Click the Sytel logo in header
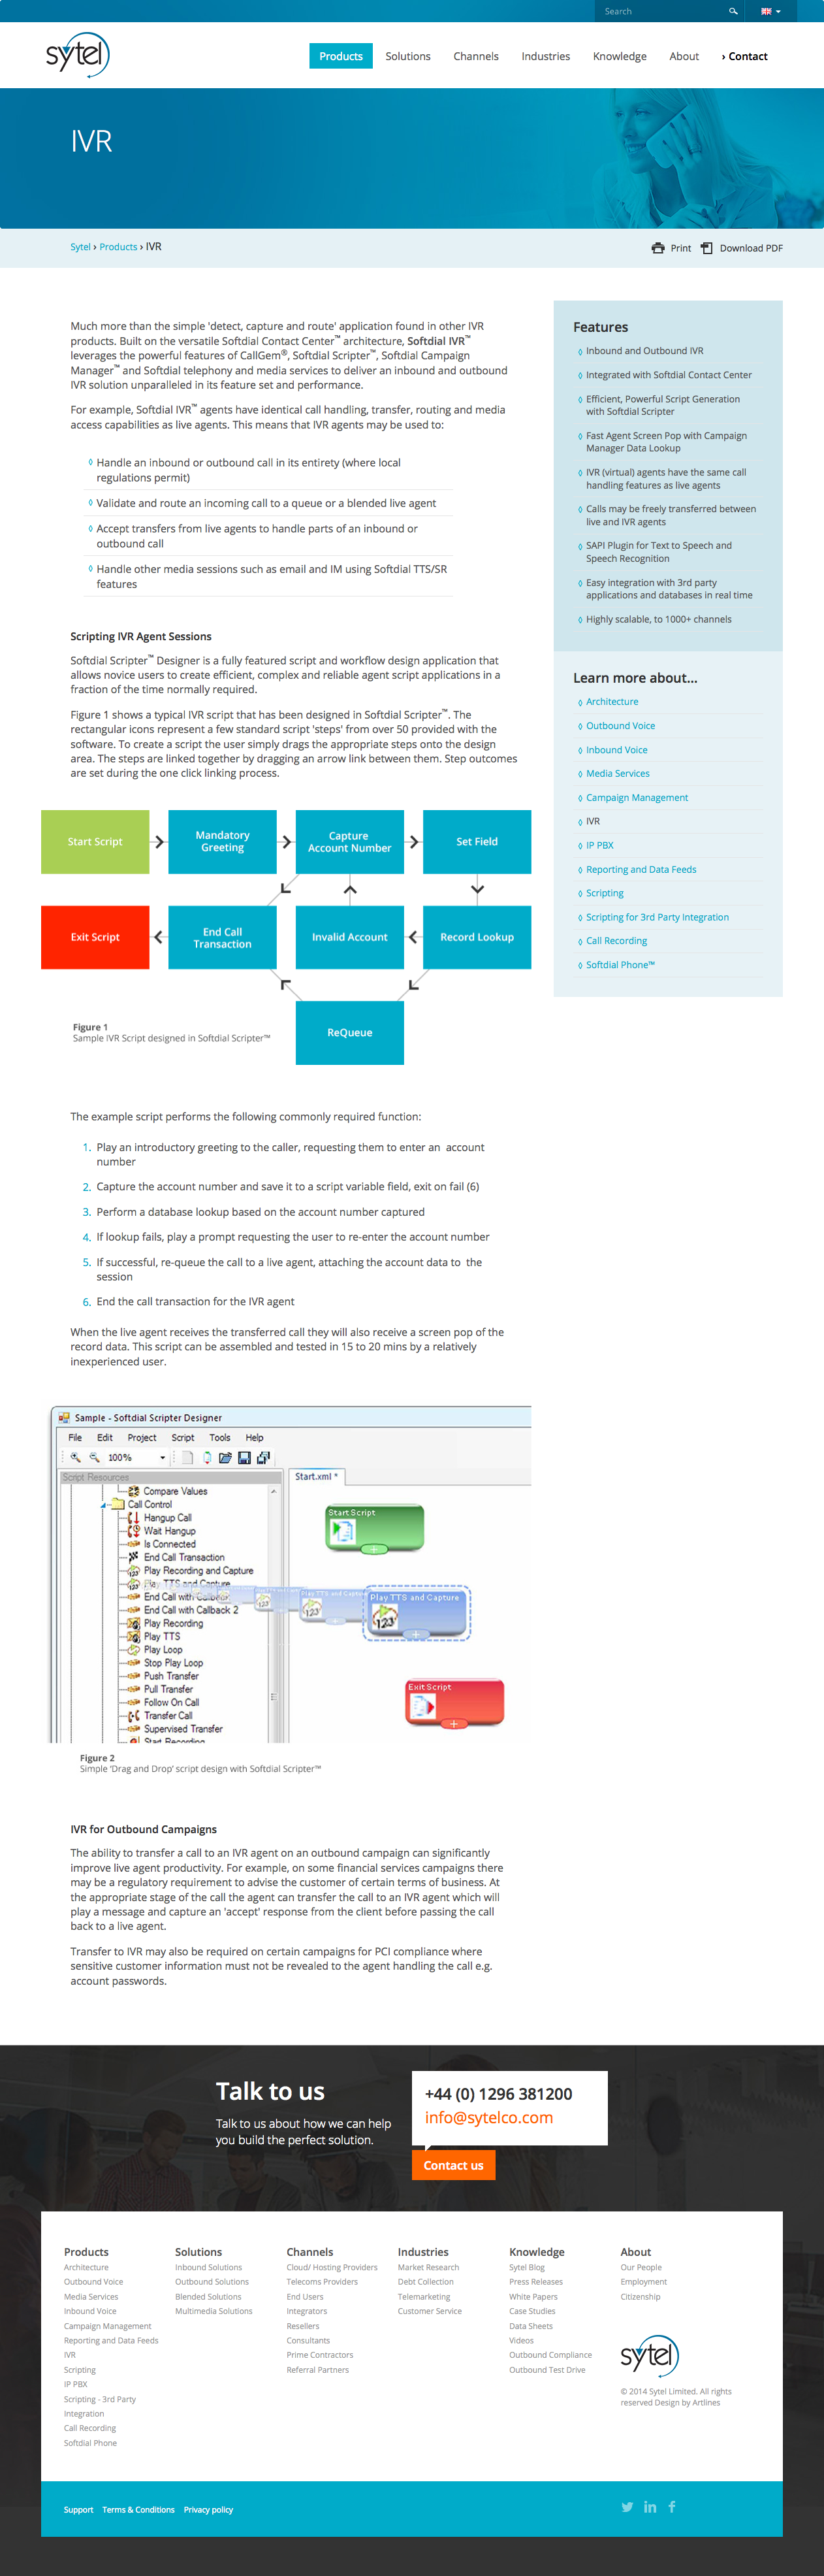This screenshot has height=2576, width=824. pyautogui.click(x=78, y=54)
